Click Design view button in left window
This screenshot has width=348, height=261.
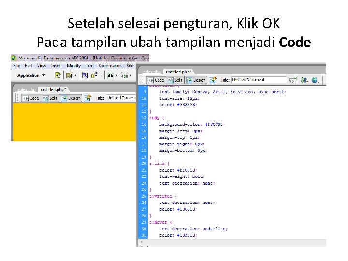point(71,98)
